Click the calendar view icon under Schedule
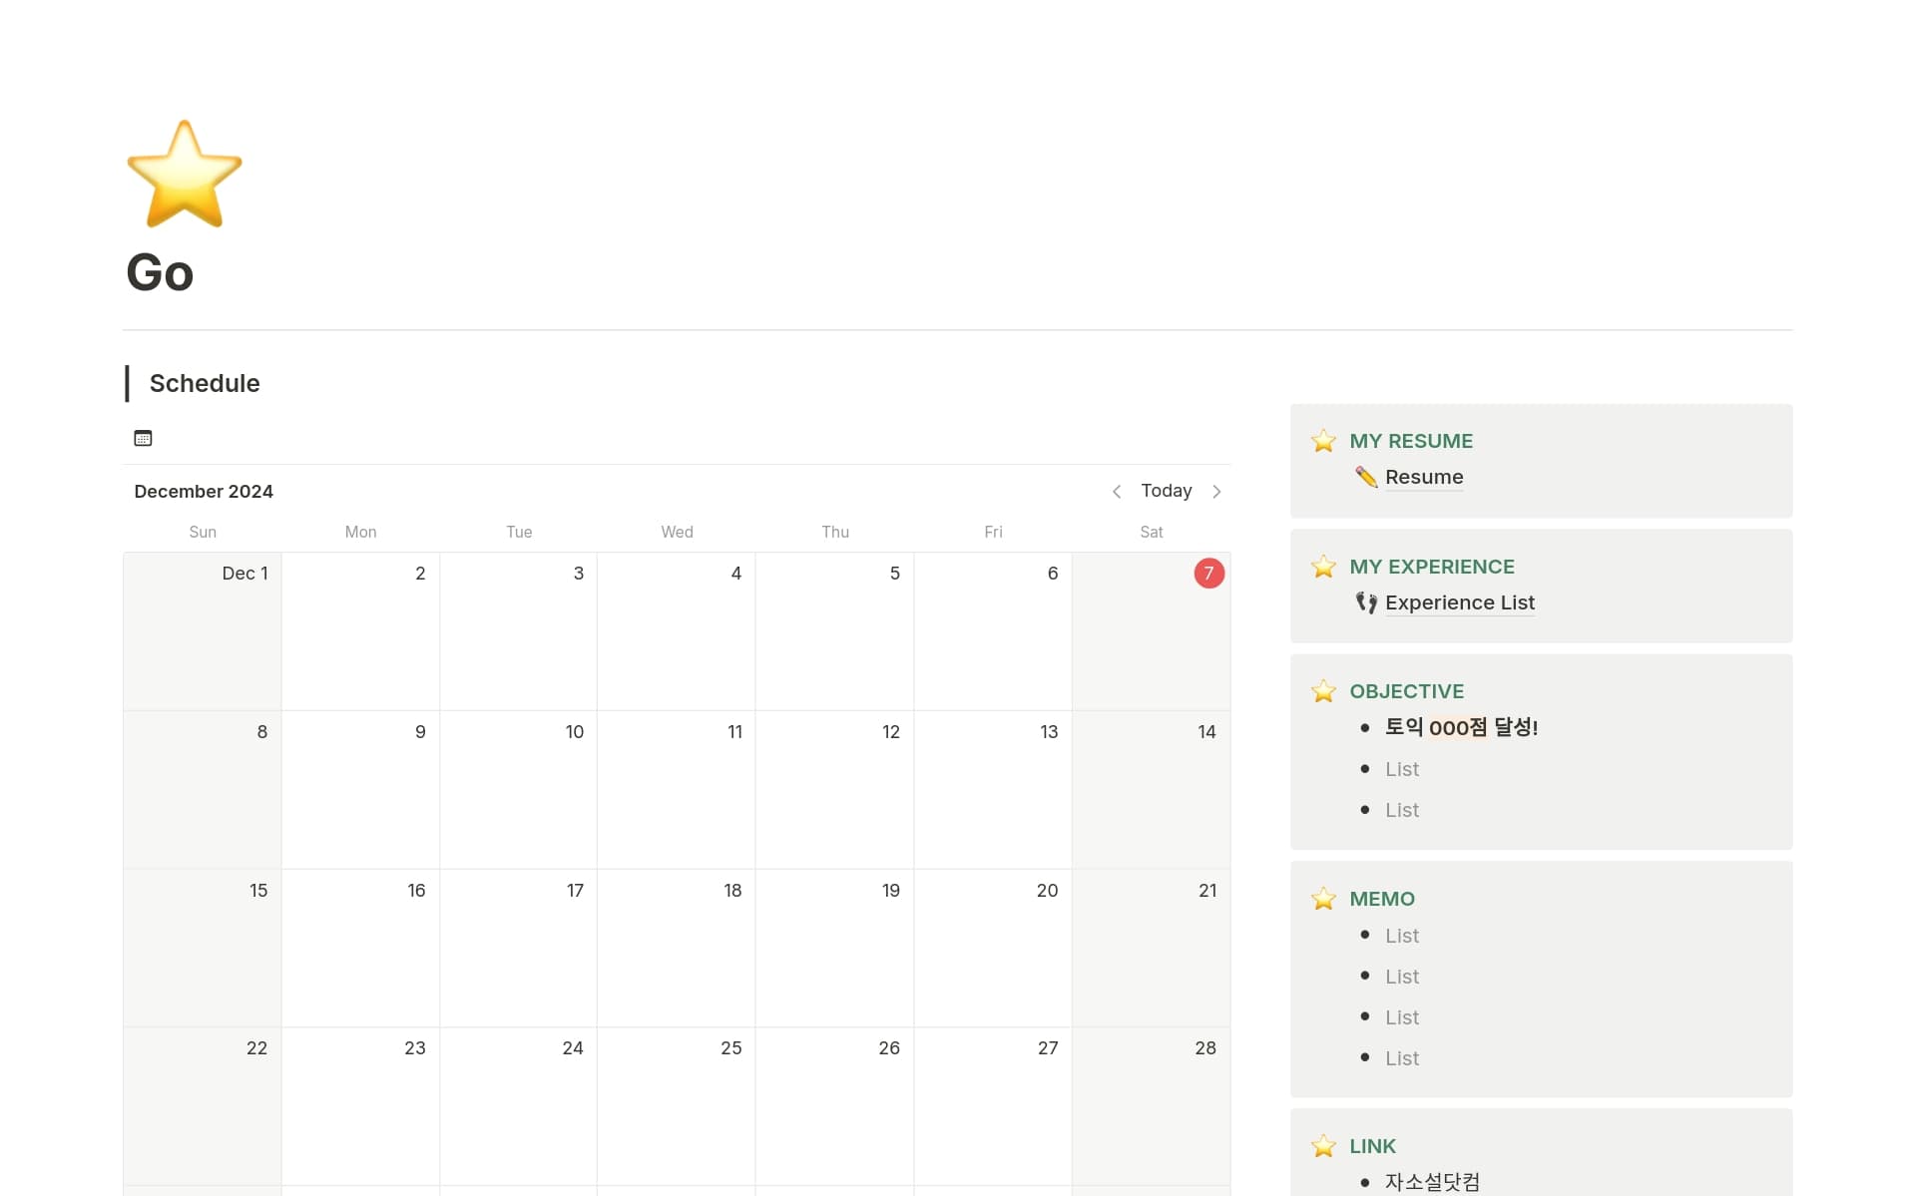This screenshot has height=1196, width=1916. pos(143,438)
